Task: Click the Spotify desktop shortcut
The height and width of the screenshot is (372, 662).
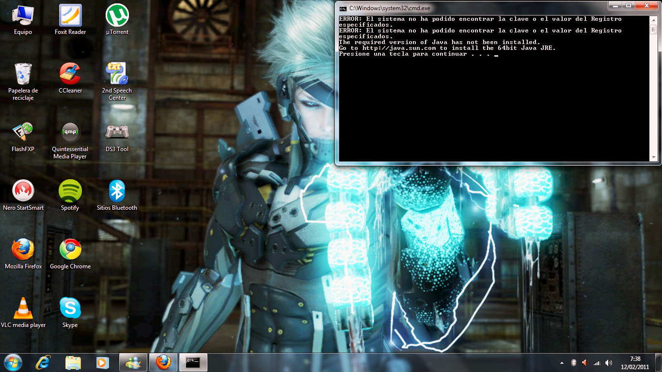Action: pyautogui.click(x=70, y=196)
